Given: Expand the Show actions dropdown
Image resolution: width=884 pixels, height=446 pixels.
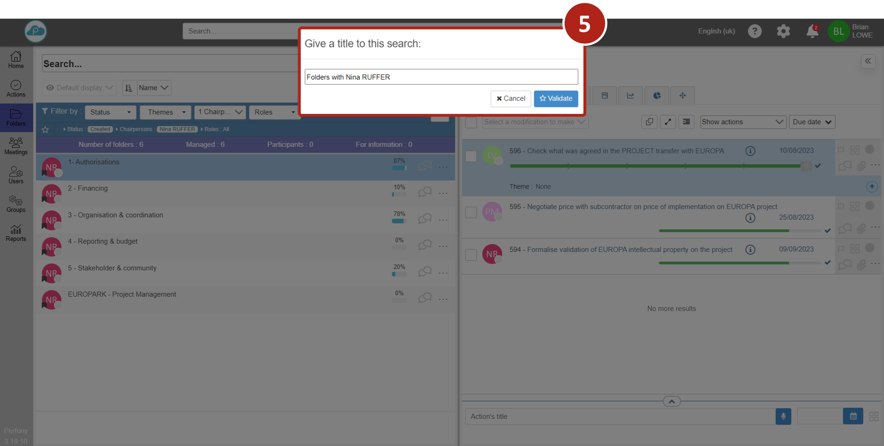Looking at the screenshot, I should (742, 122).
